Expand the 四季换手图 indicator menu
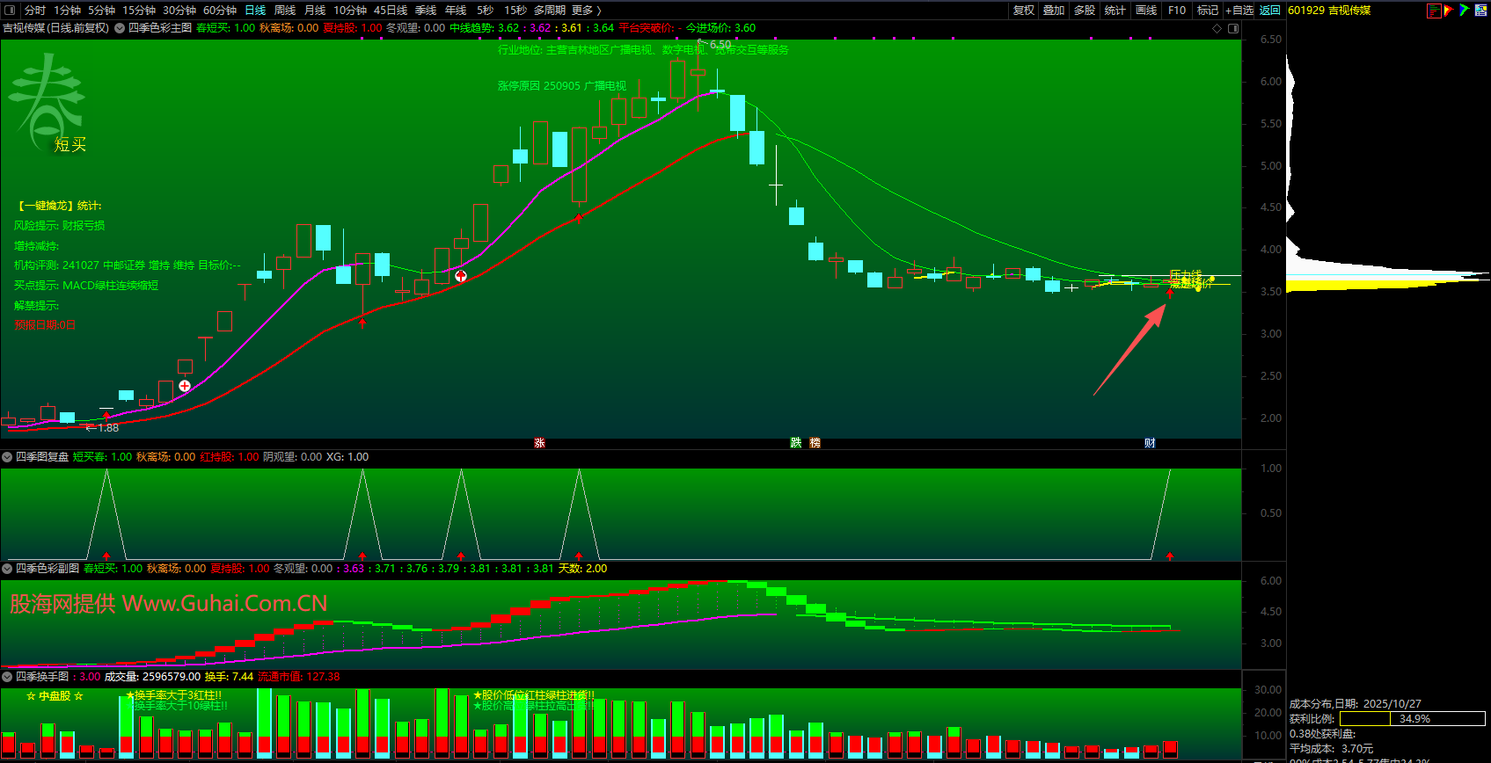 pos(8,677)
